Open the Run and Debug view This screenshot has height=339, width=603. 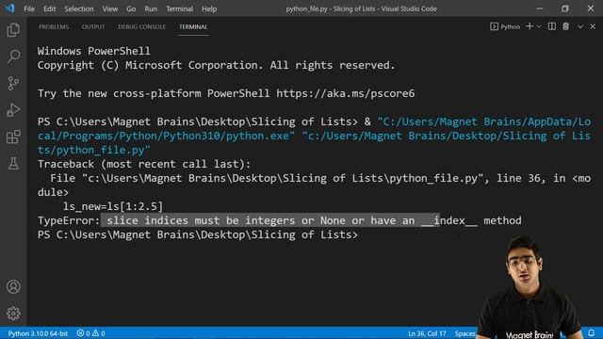tap(13, 110)
